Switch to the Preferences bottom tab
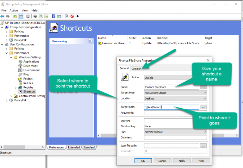 click(x=56, y=147)
